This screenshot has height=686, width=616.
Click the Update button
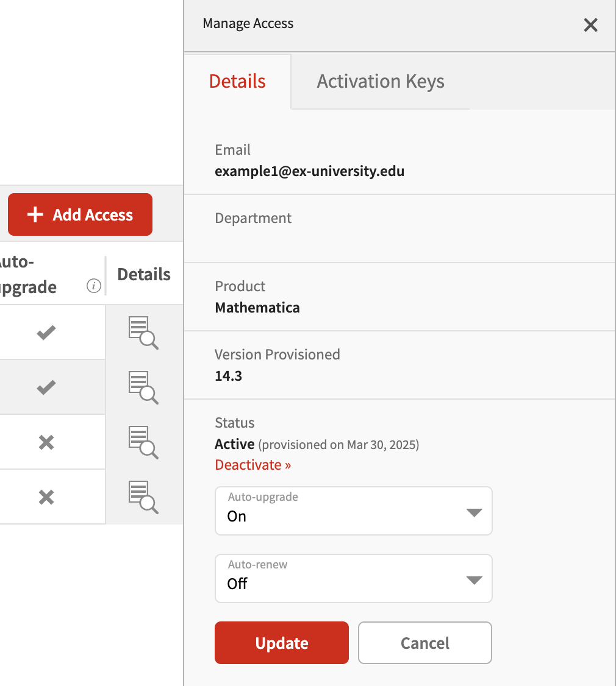(282, 643)
